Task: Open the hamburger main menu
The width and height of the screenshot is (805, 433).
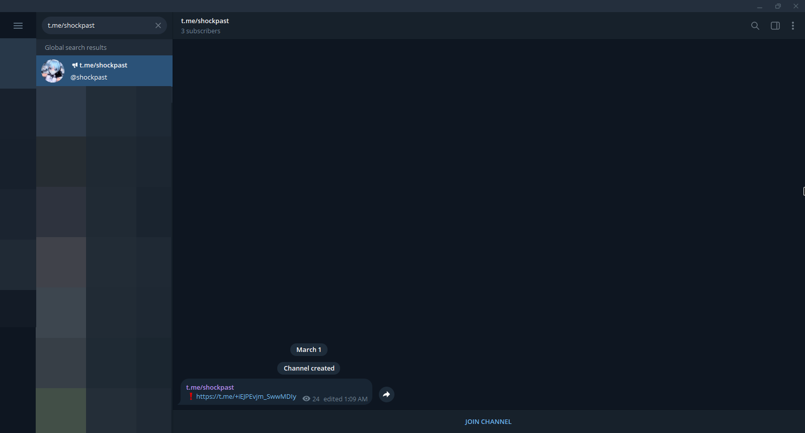Action: [x=18, y=26]
